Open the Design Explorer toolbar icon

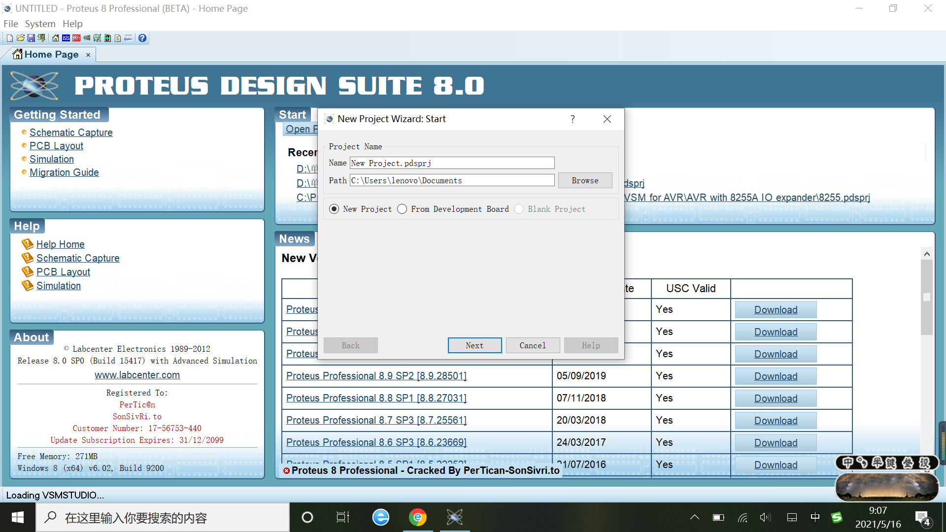97,38
